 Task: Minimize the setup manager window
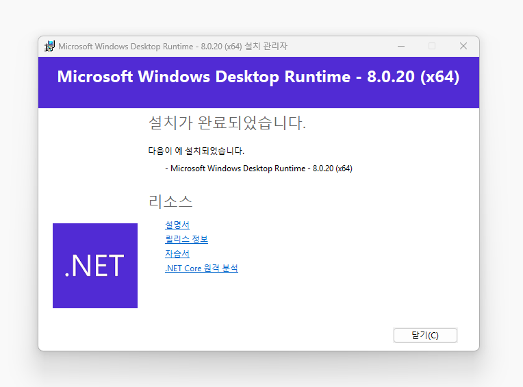tap(400, 46)
